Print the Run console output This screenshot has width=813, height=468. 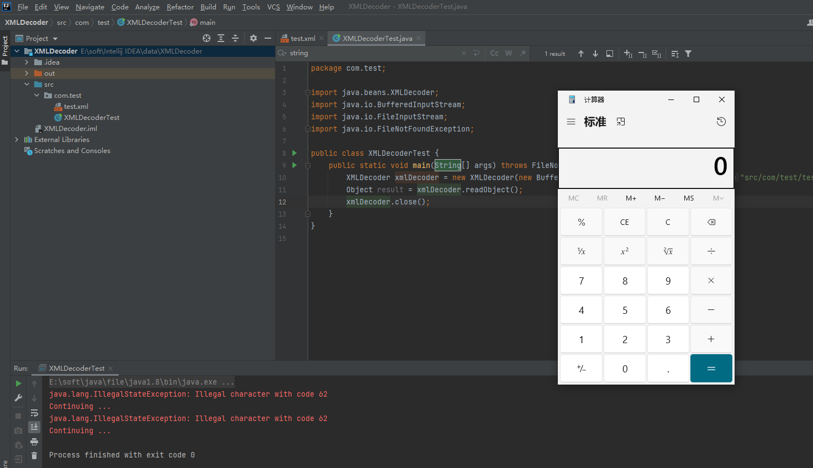point(34,441)
